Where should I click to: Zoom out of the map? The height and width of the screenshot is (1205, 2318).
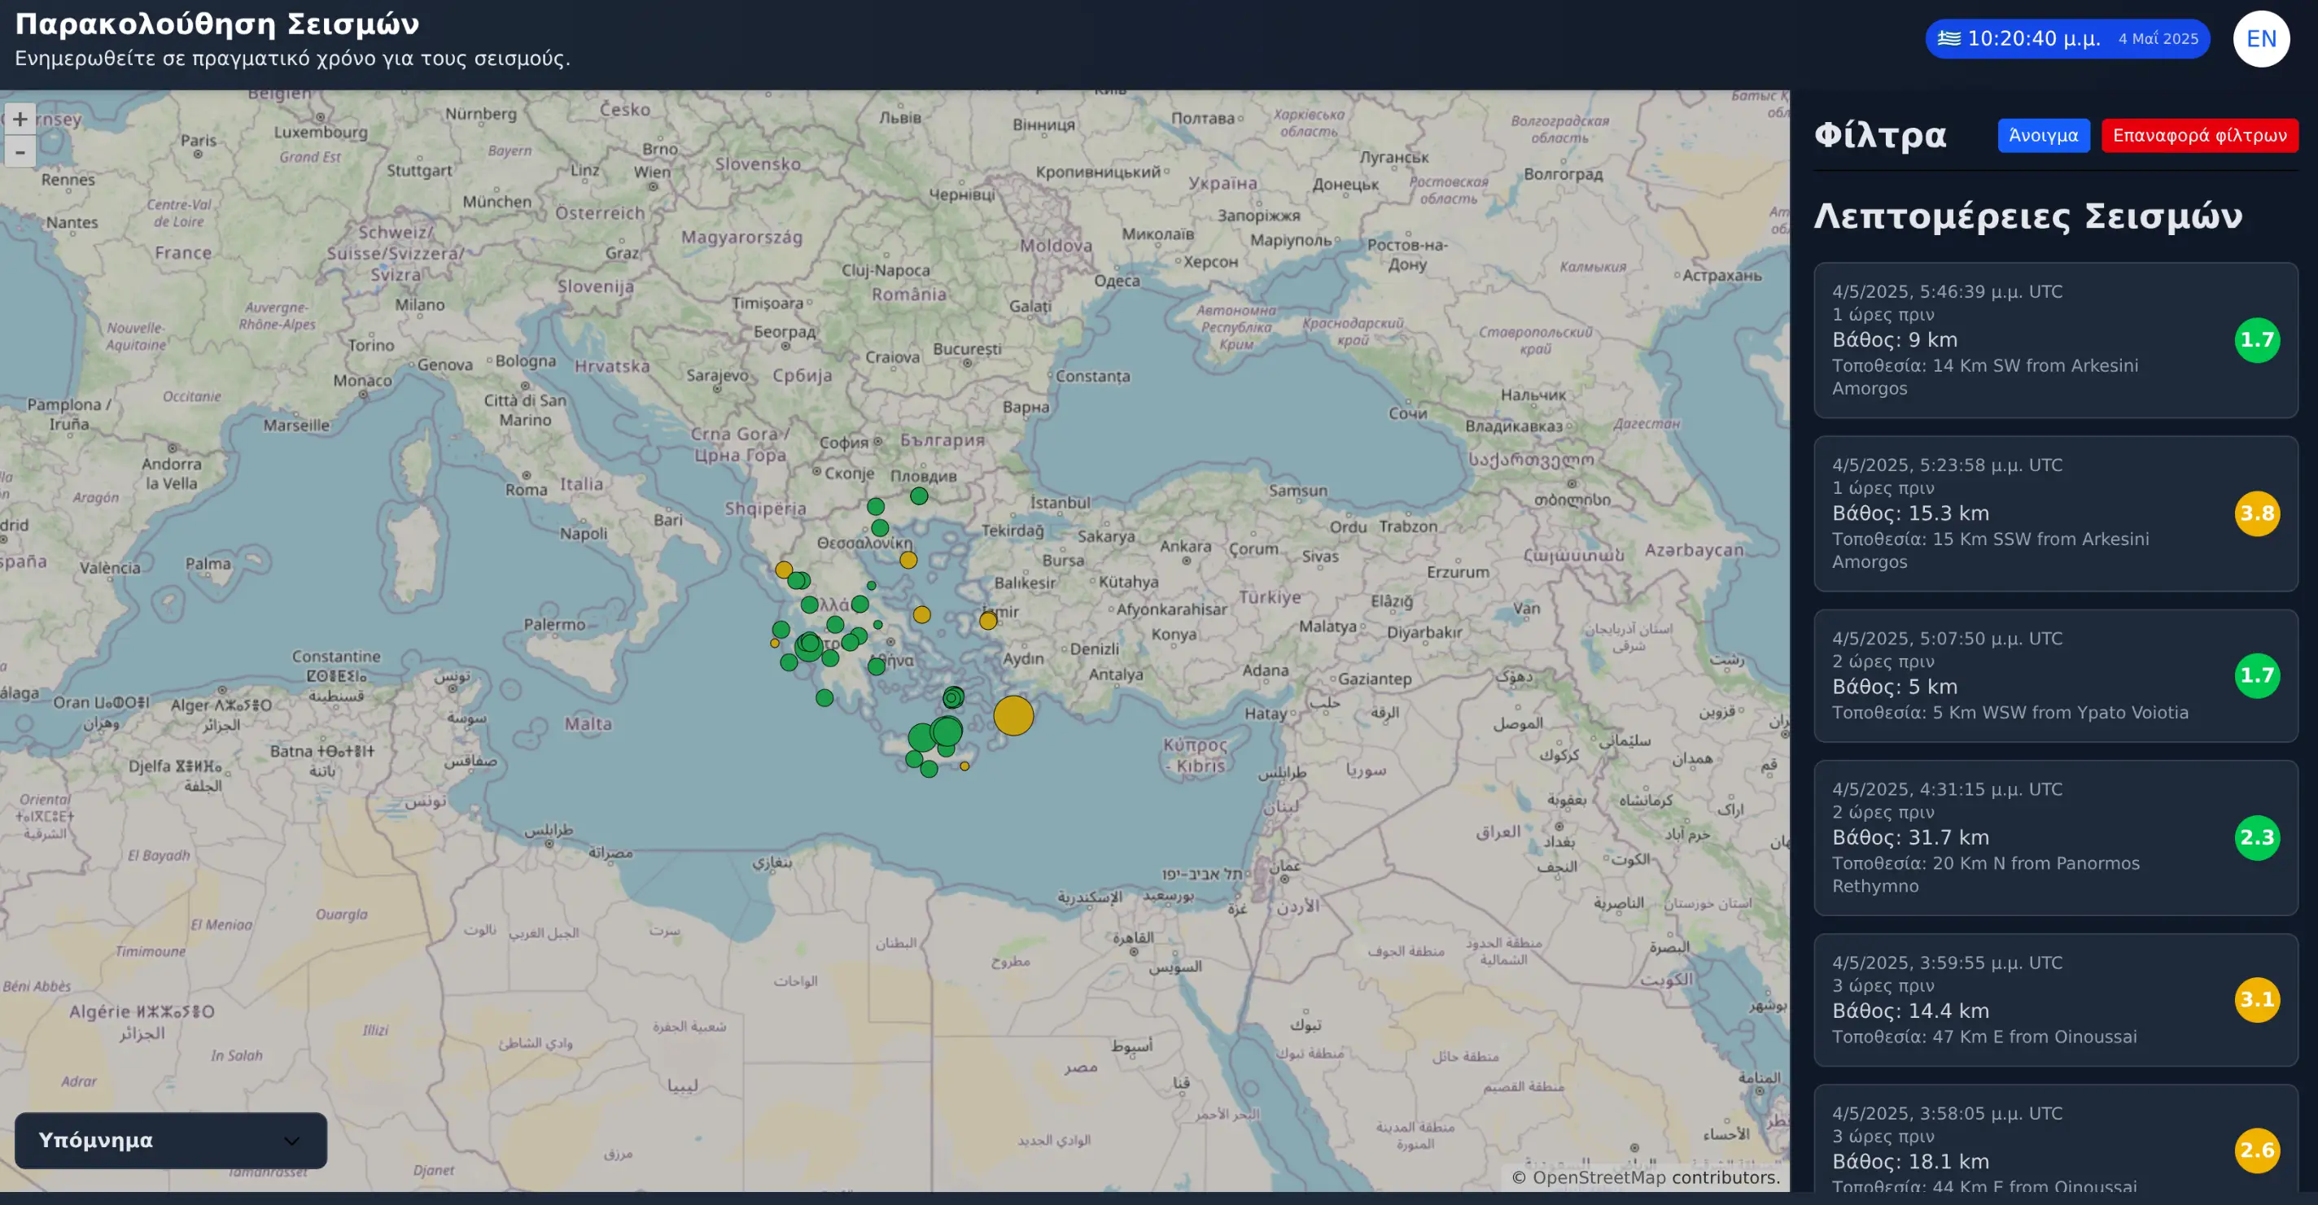click(x=20, y=151)
